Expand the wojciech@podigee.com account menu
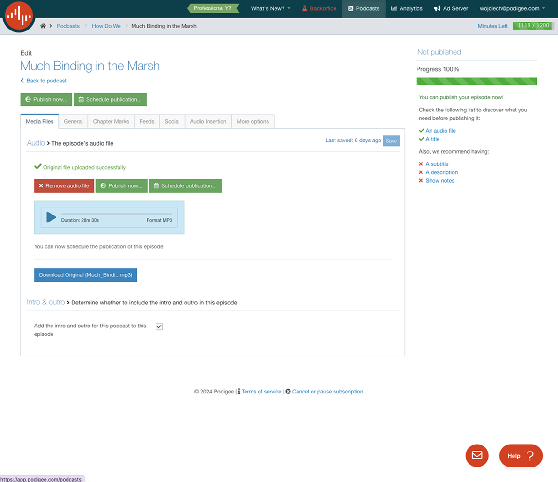Image resolution: width=558 pixels, height=482 pixels. 512,8
